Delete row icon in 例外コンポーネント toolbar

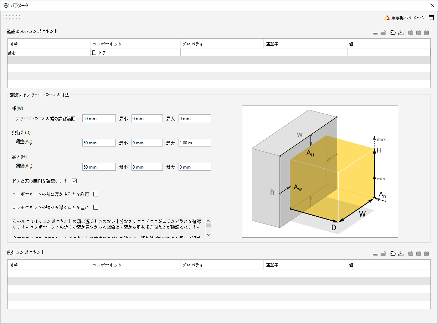point(383,254)
